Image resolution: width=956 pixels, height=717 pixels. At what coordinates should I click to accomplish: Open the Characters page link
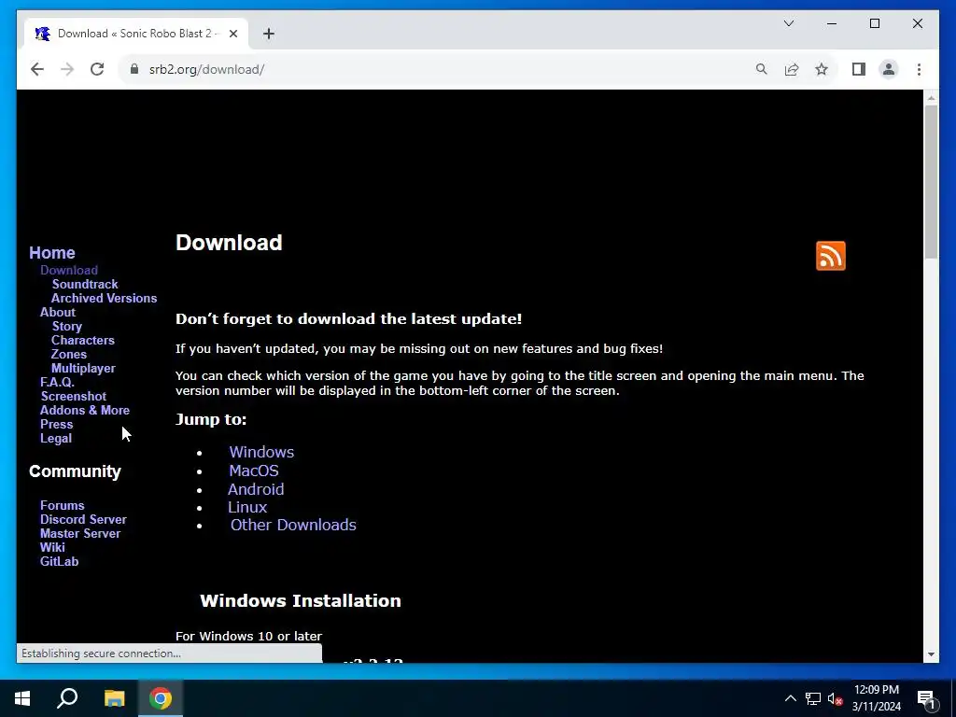tap(83, 340)
